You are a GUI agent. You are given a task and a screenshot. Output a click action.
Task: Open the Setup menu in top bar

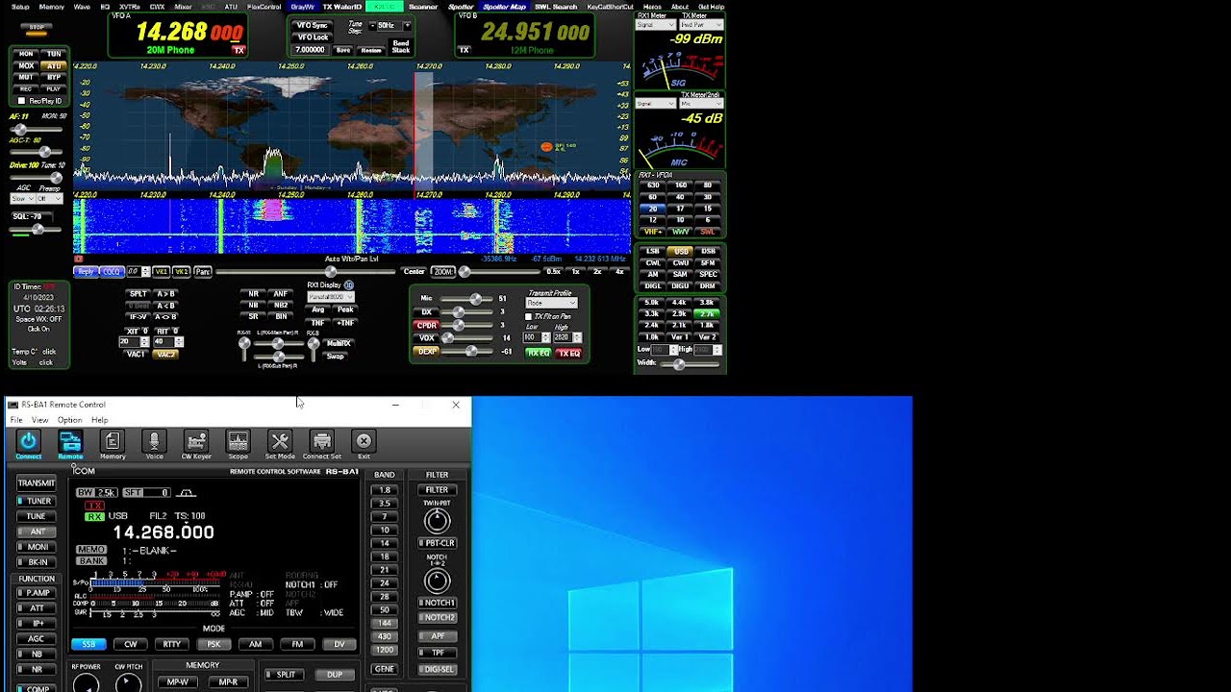click(20, 7)
